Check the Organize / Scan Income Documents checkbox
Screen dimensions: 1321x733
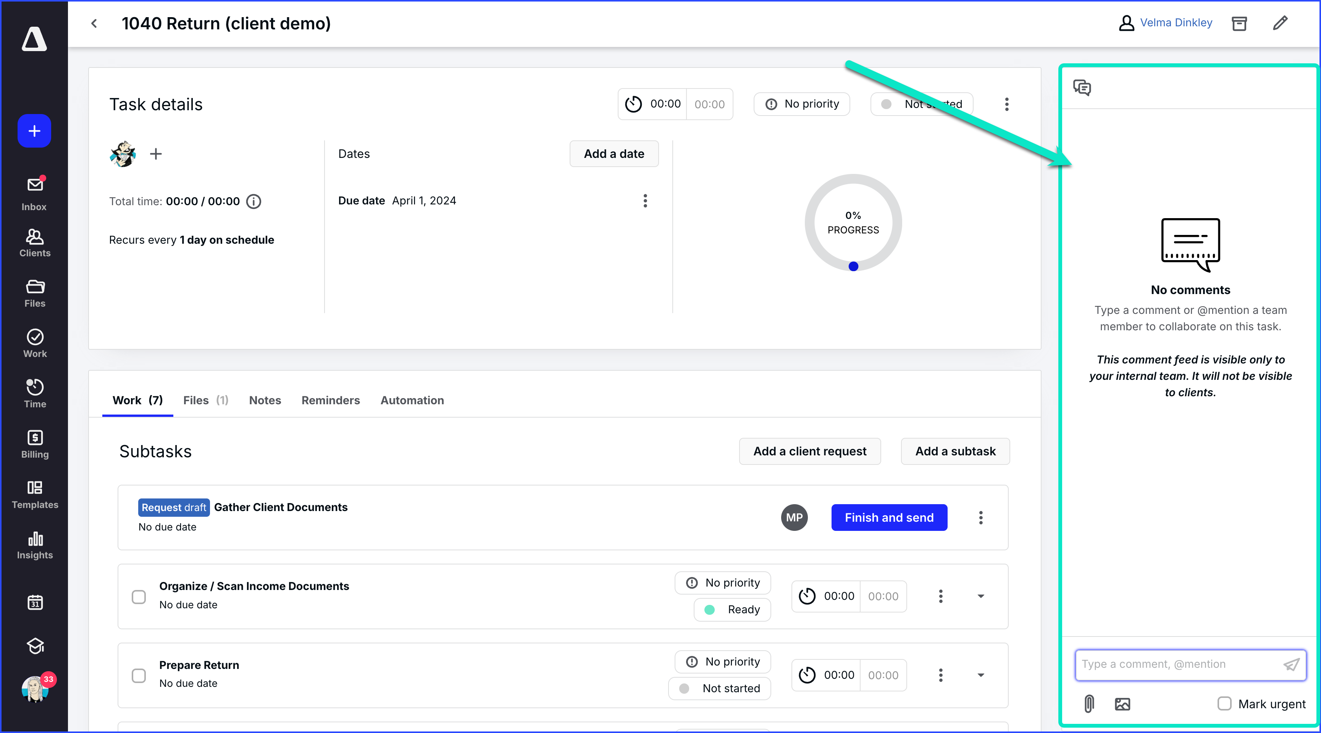pos(139,597)
